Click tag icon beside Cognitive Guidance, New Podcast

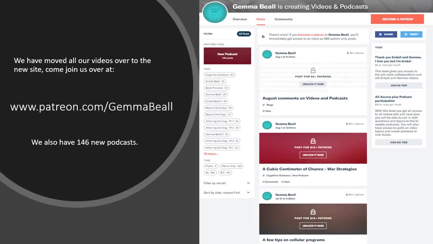tap(264, 176)
